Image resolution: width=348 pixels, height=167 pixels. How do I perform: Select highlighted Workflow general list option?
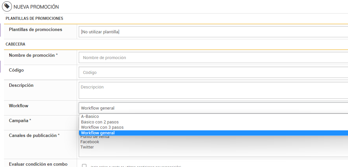coord(98,133)
